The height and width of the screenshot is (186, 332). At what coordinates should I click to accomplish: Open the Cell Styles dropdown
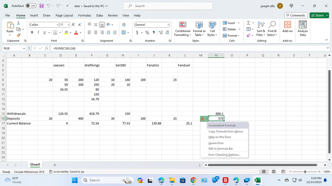tap(212, 29)
